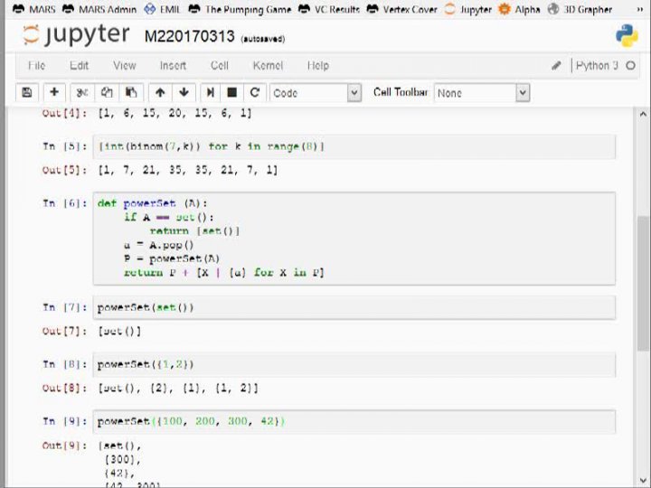Click the pencil edit mode icon
The width and height of the screenshot is (651, 488).
pos(556,66)
